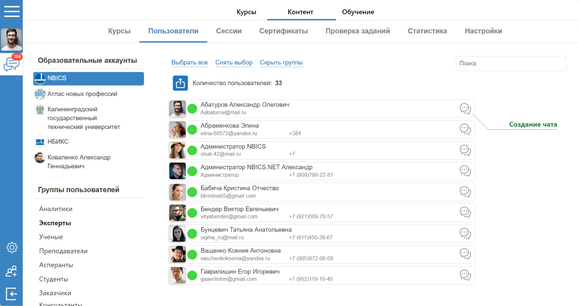Image resolution: width=579 pixels, height=306 pixels.
Task: Start chat with Абатуров Александр Олегович
Action: point(465,109)
